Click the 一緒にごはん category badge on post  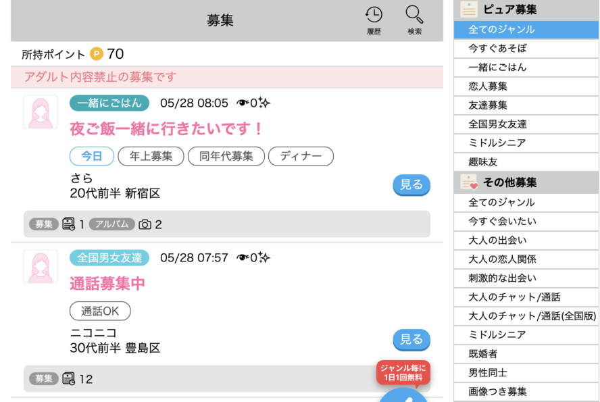109,103
